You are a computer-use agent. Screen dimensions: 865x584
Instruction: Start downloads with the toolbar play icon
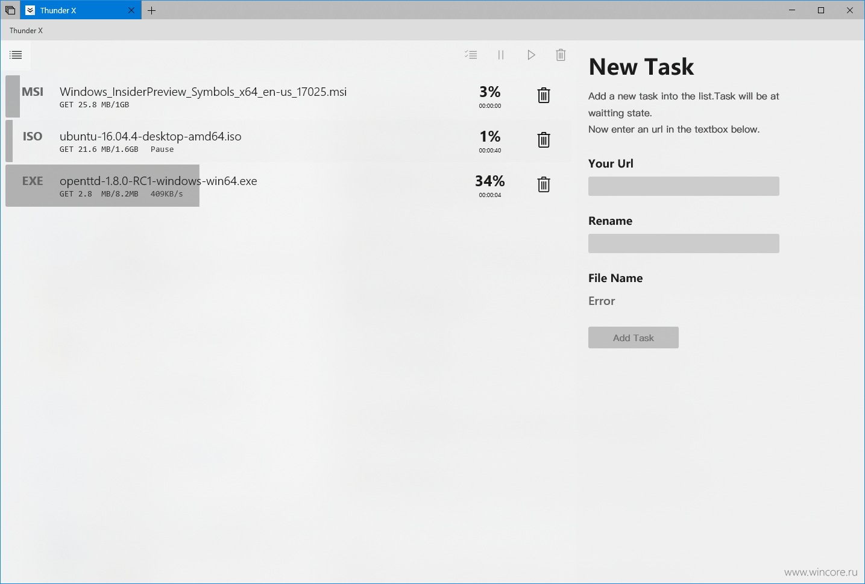coord(531,55)
